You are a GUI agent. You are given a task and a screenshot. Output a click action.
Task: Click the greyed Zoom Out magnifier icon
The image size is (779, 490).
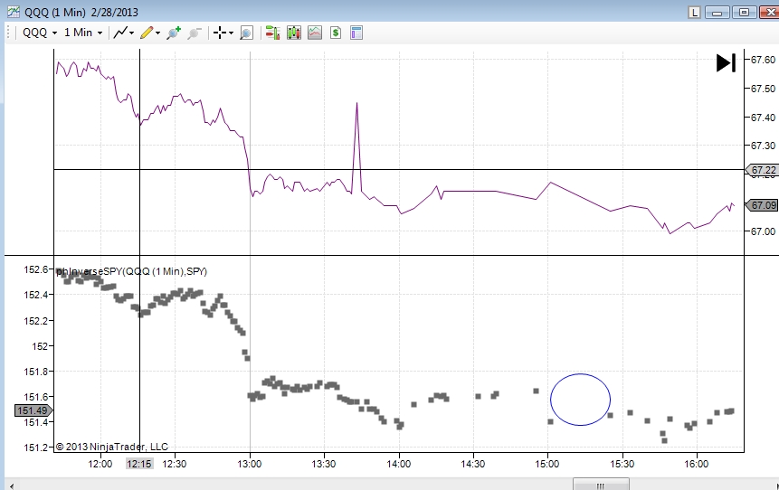point(195,33)
